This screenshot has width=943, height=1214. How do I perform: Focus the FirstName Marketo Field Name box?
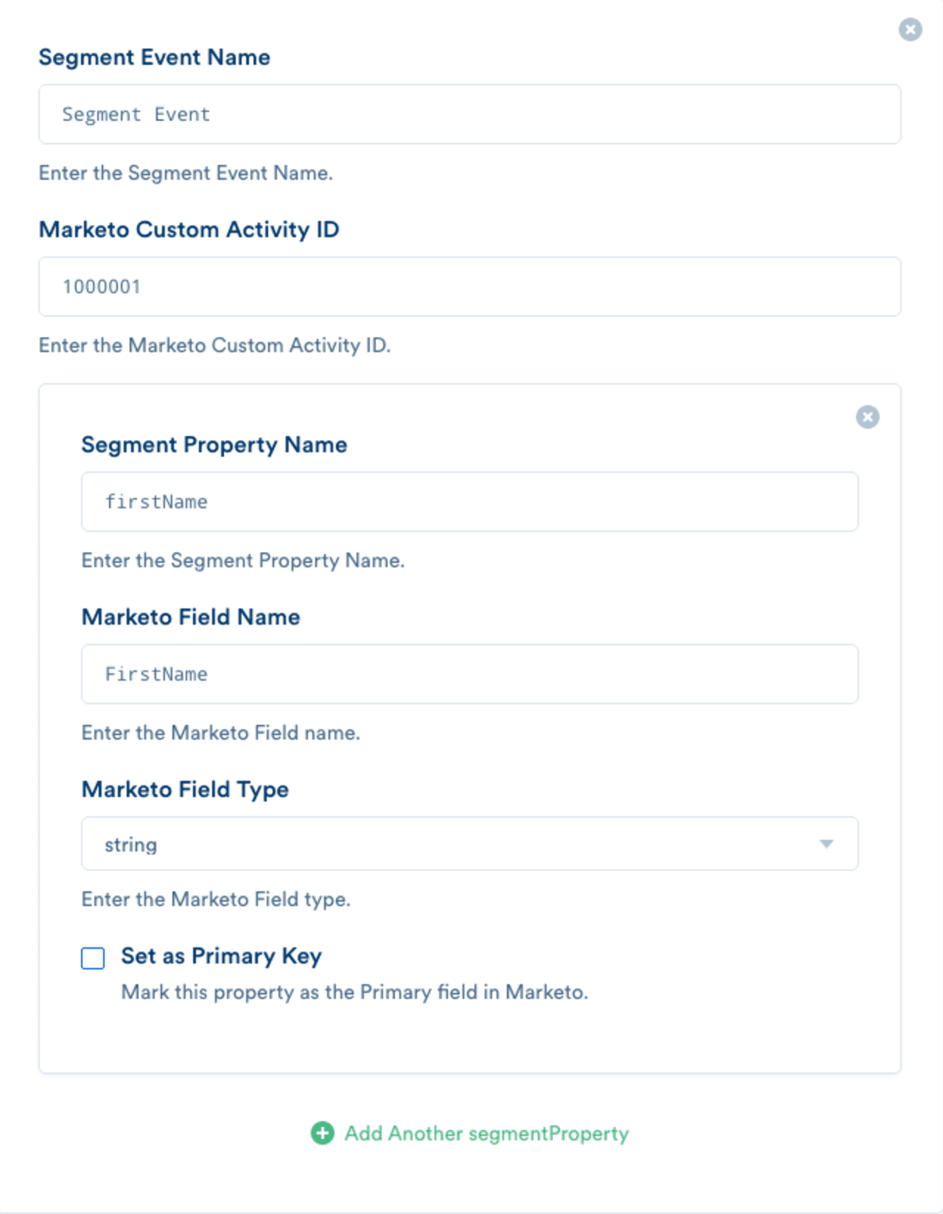click(x=470, y=673)
